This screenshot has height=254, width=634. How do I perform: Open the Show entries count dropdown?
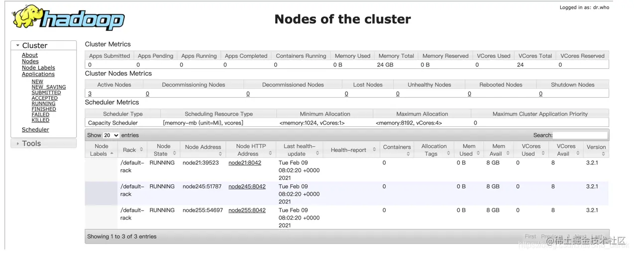click(111, 135)
